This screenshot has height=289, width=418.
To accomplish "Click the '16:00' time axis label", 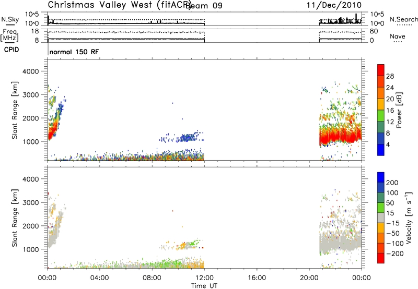I will coord(257,278).
